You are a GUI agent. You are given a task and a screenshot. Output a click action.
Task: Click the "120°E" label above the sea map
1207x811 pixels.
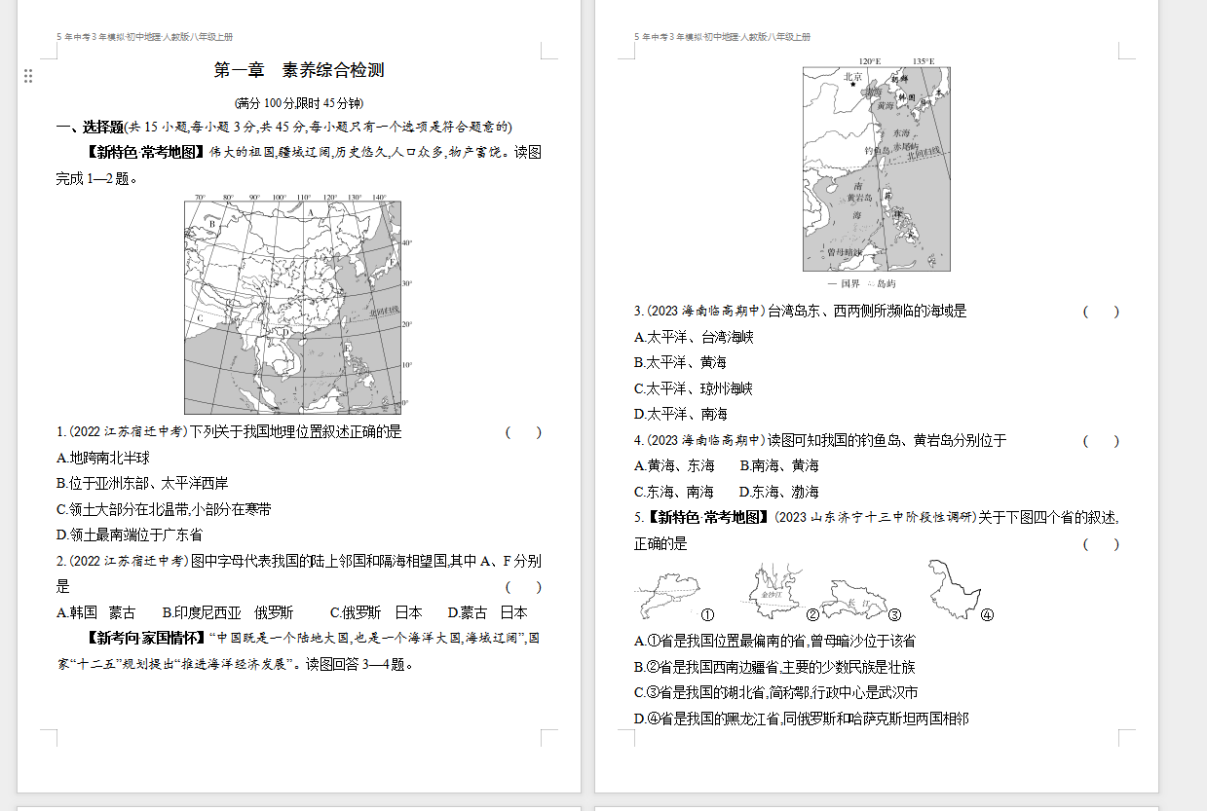click(x=869, y=60)
